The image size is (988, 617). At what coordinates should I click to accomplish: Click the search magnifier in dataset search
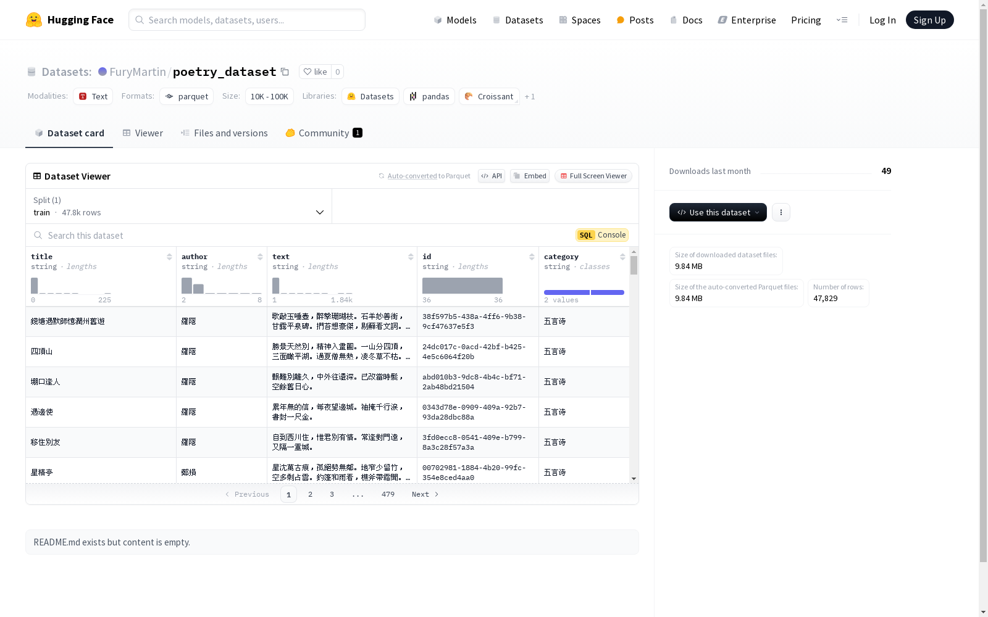38,235
